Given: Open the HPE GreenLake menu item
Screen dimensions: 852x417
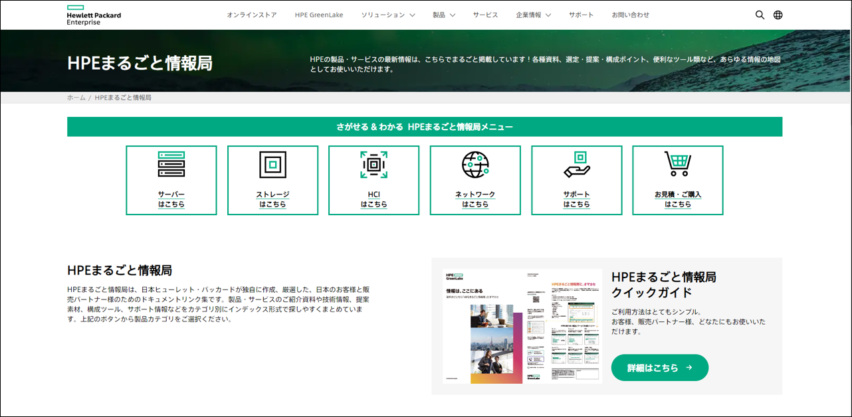Looking at the screenshot, I should pyautogui.click(x=319, y=15).
